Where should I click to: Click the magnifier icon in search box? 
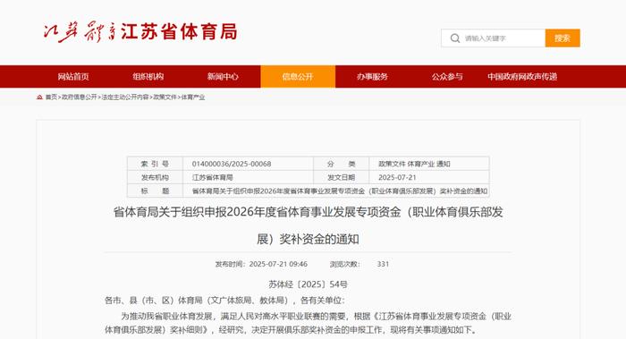[x=454, y=38]
